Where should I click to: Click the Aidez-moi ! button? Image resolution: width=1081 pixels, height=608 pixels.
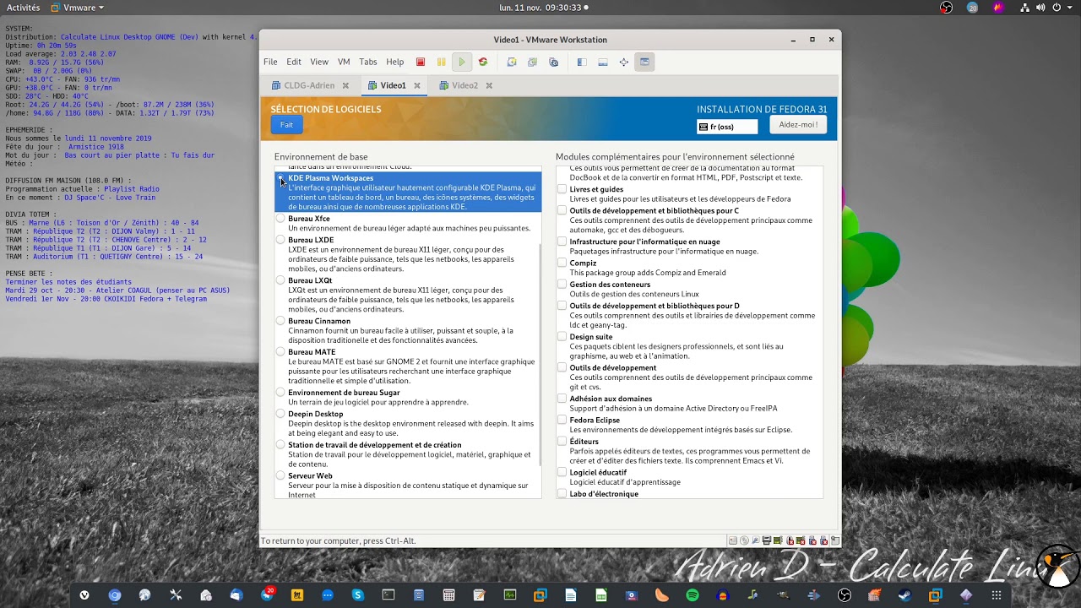pyautogui.click(x=798, y=125)
